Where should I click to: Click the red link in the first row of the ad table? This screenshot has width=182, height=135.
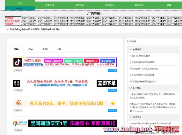pos(9,18)
